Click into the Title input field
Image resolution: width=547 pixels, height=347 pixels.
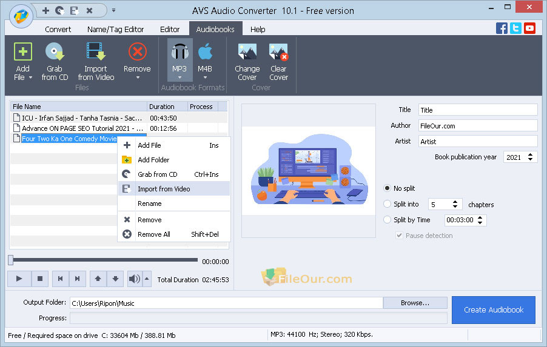point(478,110)
